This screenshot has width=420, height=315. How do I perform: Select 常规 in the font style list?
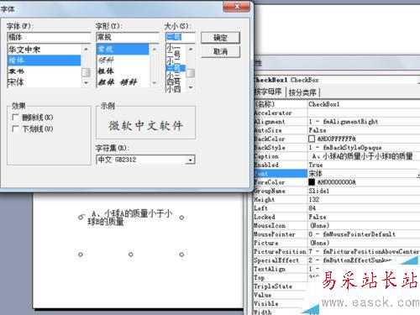click(123, 50)
